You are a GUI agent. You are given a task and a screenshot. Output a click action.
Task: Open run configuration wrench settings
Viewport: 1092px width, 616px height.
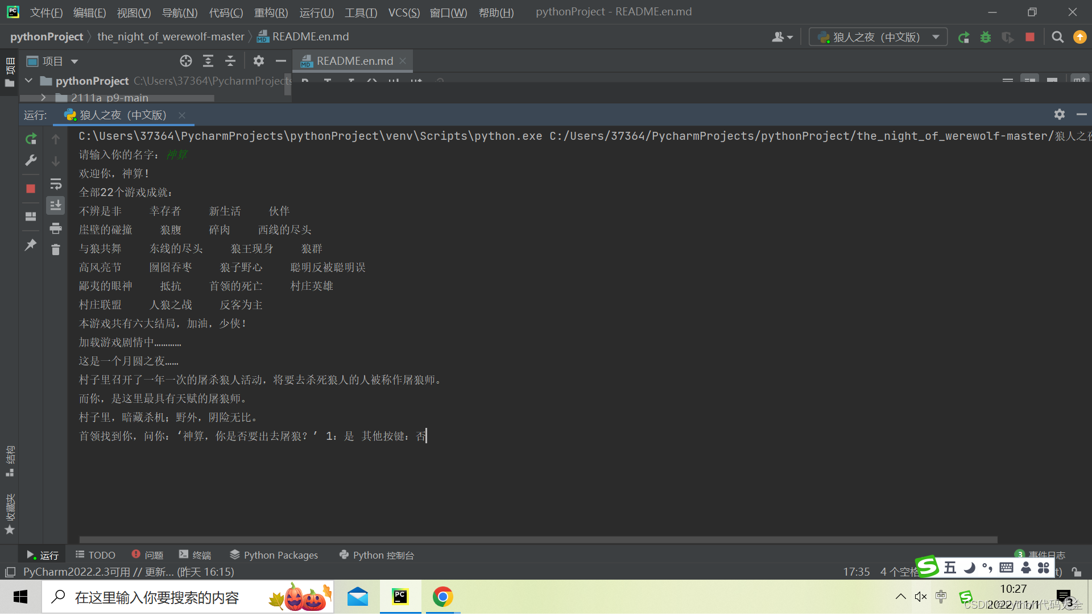(x=31, y=161)
